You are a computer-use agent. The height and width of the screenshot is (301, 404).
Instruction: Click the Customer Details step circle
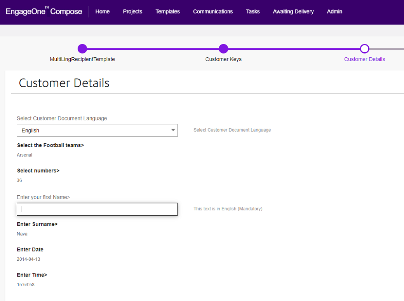point(365,48)
